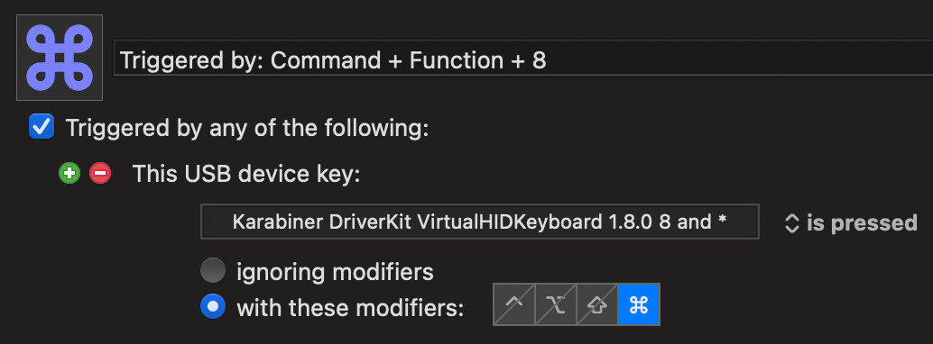This screenshot has height=344, width=933.
Task: Add a new trigger with green plus
Action: 69,174
